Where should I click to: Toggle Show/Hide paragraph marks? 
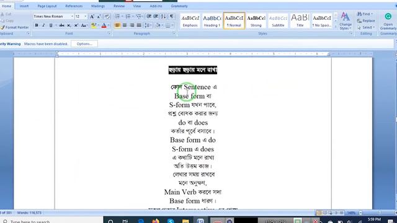click(172, 17)
